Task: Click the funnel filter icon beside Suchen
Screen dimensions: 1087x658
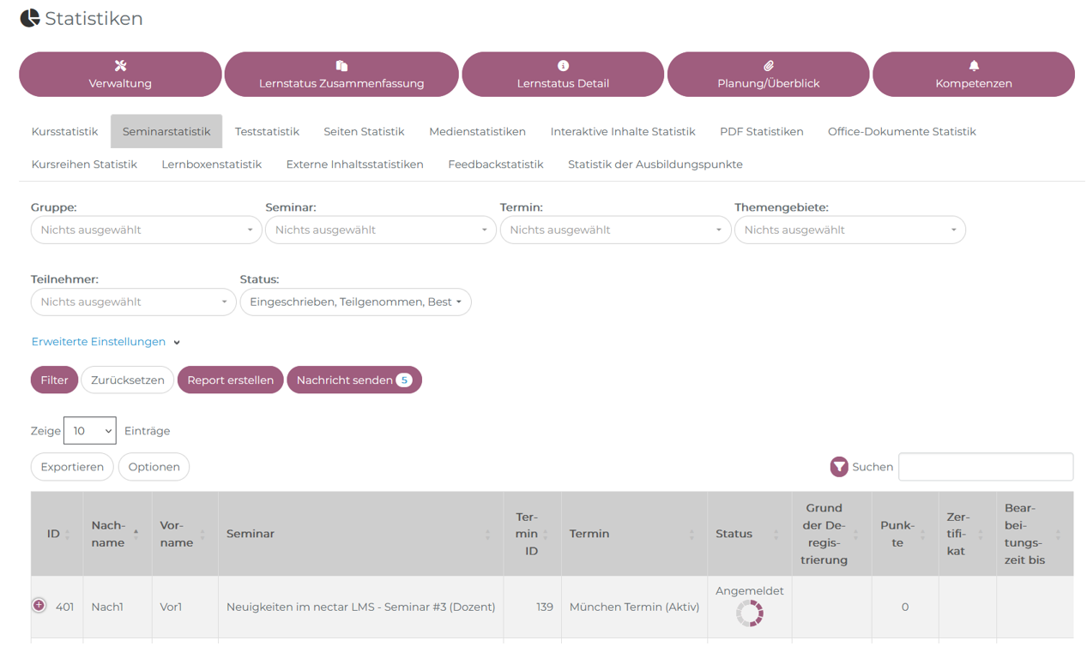Action: coord(839,466)
